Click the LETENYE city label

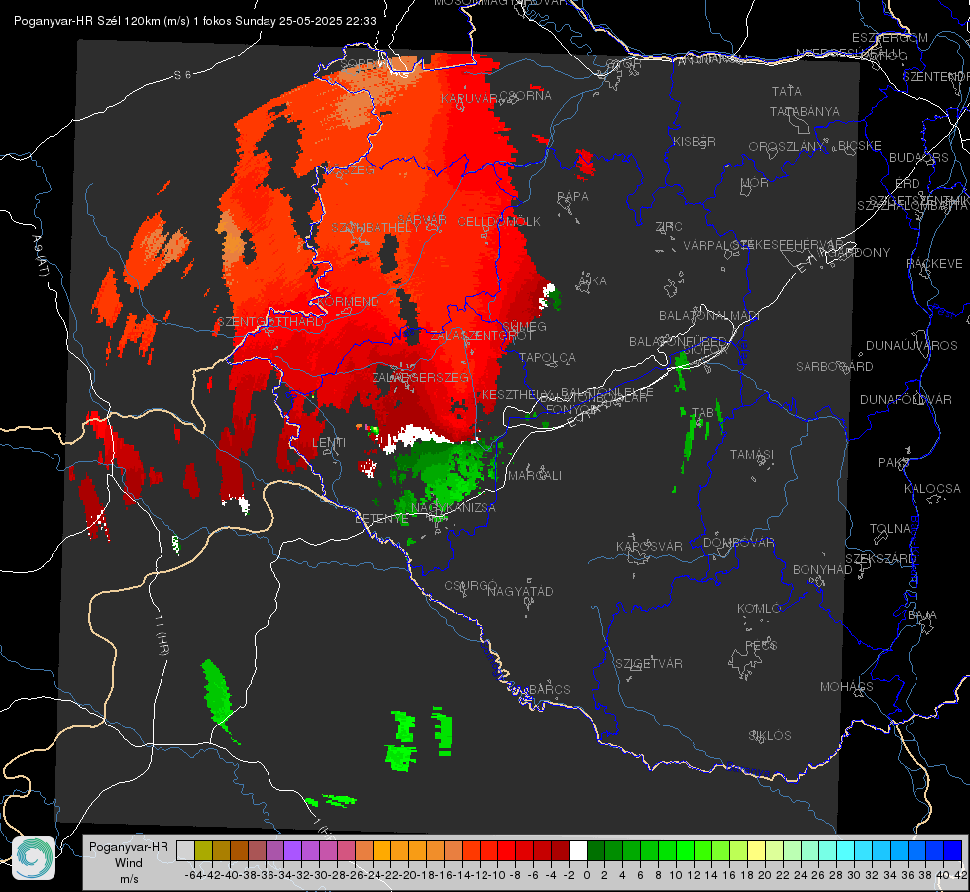381,519
